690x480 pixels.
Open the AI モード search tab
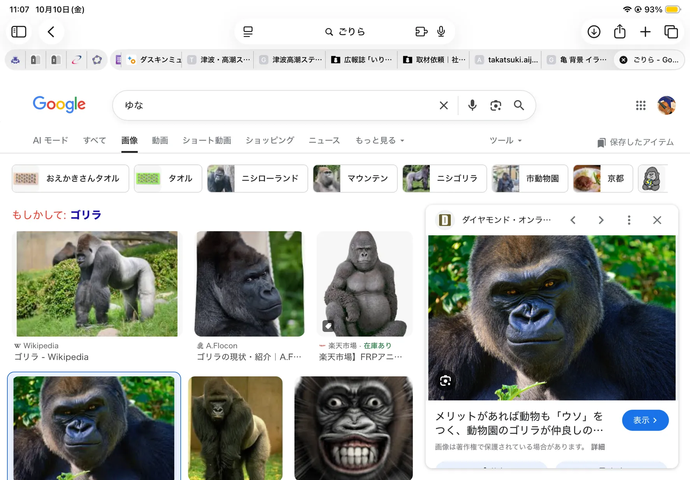[x=51, y=140]
